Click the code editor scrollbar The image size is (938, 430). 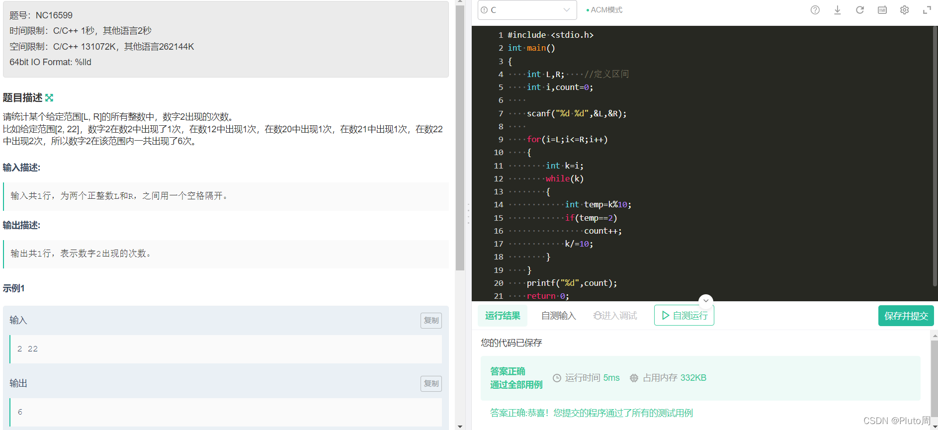pos(935,157)
